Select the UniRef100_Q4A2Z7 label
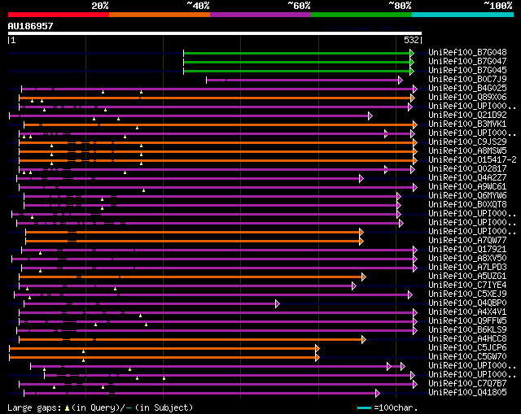The width and height of the screenshot is (521, 414). (x=467, y=177)
